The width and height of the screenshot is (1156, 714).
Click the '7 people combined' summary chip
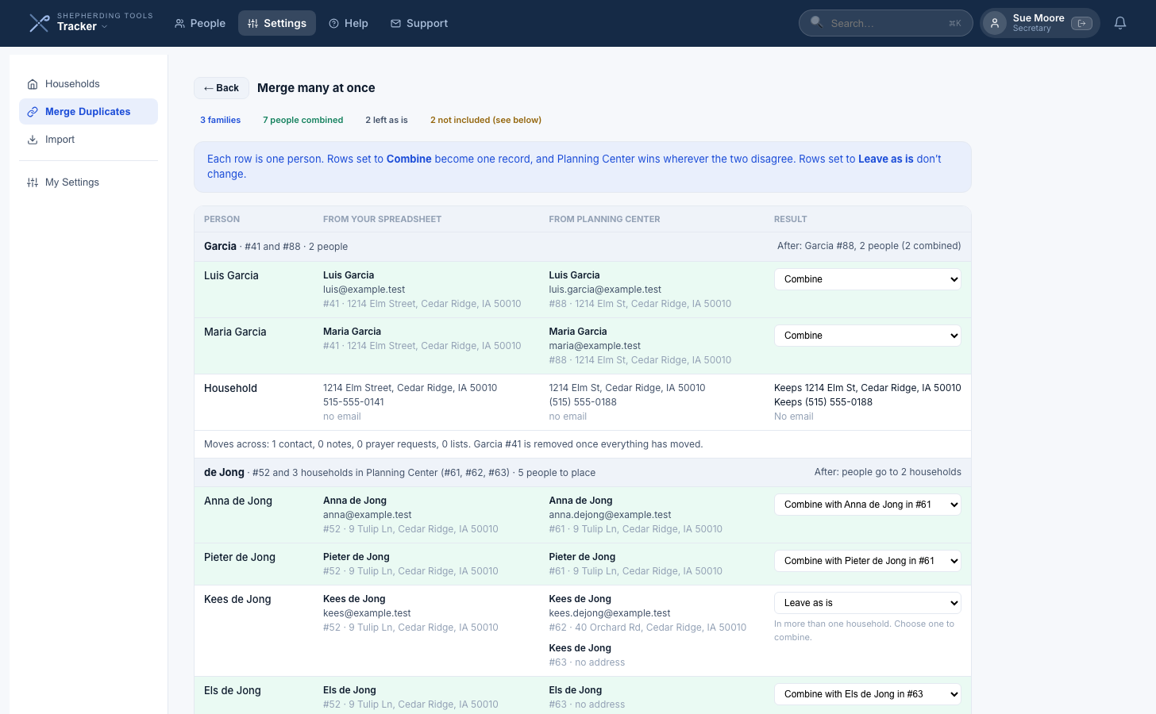tap(303, 121)
